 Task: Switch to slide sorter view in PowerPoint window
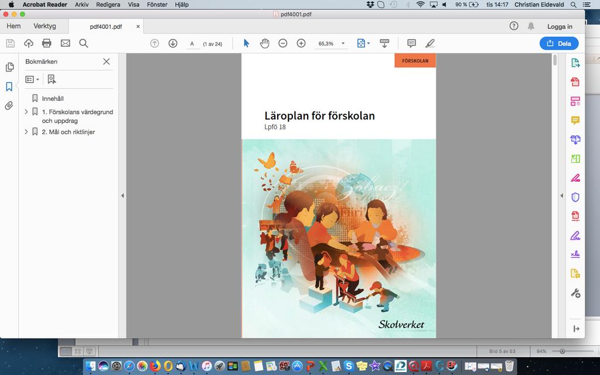78,351
